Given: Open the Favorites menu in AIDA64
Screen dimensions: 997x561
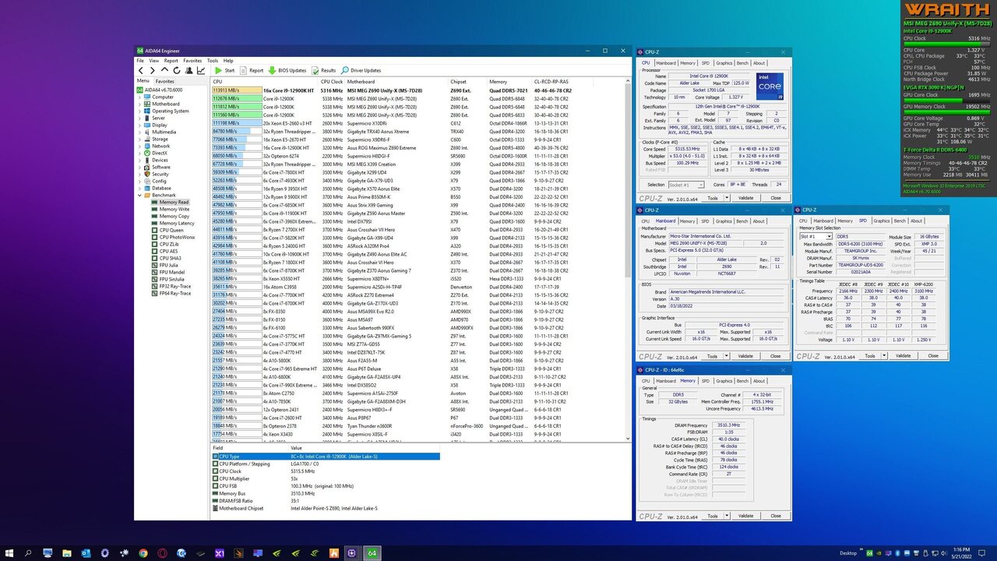Looking at the screenshot, I should pos(192,60).
